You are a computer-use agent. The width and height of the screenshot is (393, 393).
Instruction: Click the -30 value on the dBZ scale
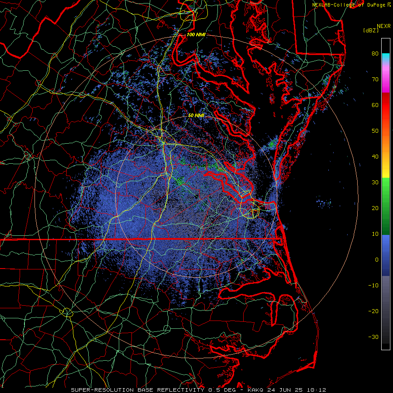[x=373, y=337]
